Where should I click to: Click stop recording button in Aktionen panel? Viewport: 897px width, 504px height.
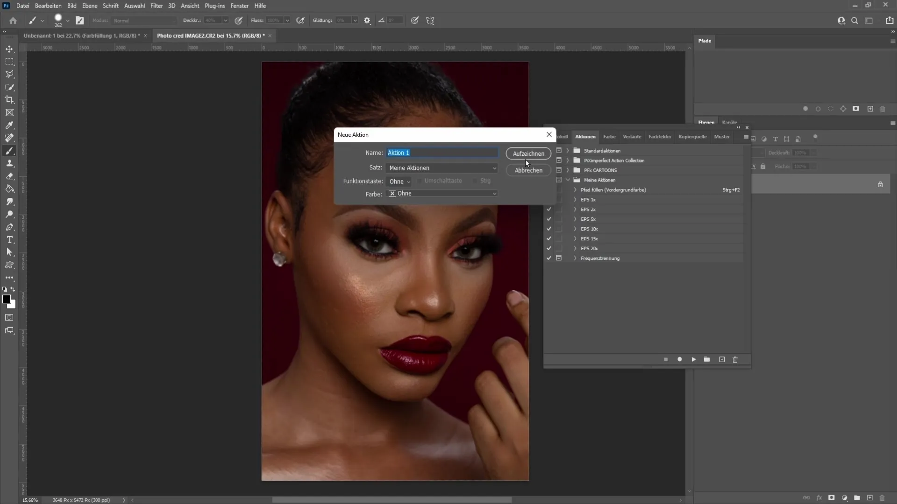pyautogui.click(x=666, y=360)
